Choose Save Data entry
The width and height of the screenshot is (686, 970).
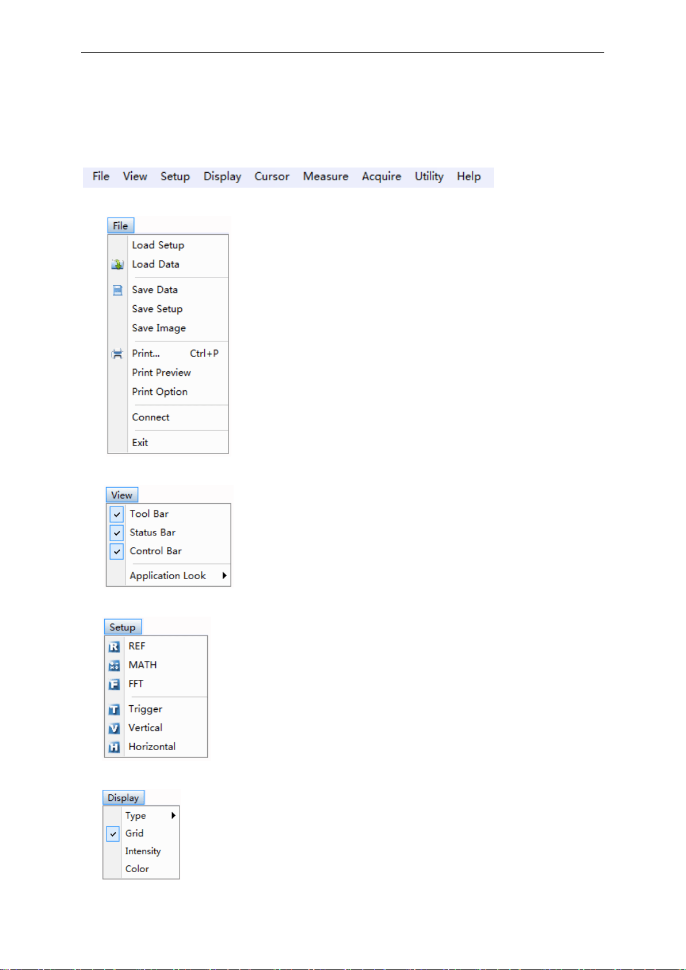tap(168, 290)
